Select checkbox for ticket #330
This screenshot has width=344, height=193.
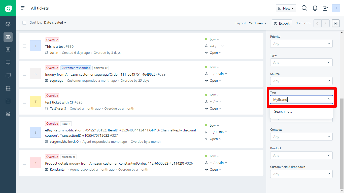tap(24, 46)
